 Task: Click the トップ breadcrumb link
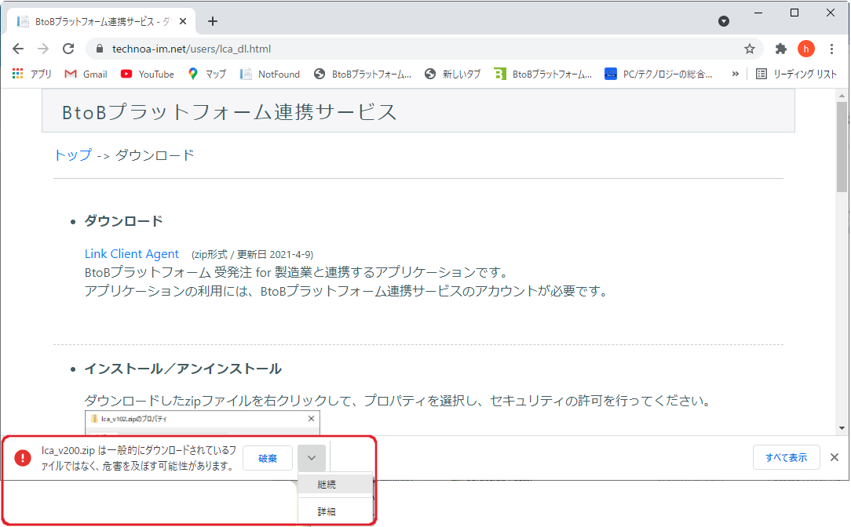pyautogui.click(x=72, y=155)
